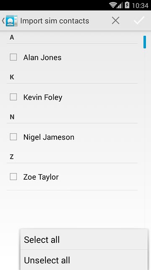The width and height of the screenshot is (151, 270).
Task: Tap the cellular signal icon
Action: [120, 5]
